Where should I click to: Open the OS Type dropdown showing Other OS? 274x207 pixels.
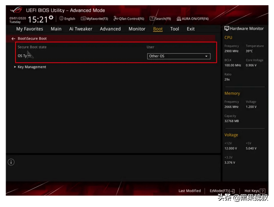coord(179,56)
